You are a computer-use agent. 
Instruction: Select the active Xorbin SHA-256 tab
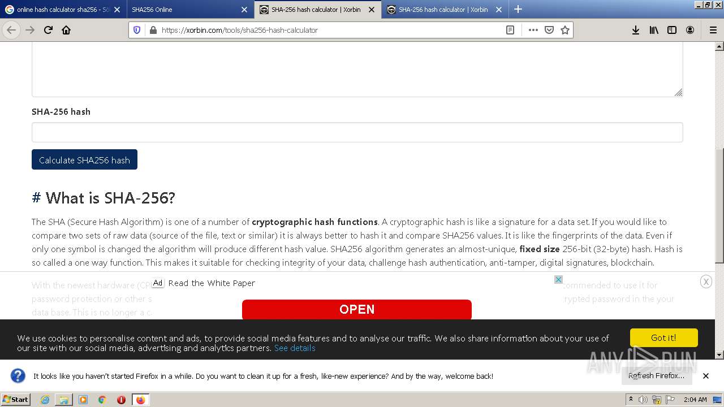coord(317,10)
